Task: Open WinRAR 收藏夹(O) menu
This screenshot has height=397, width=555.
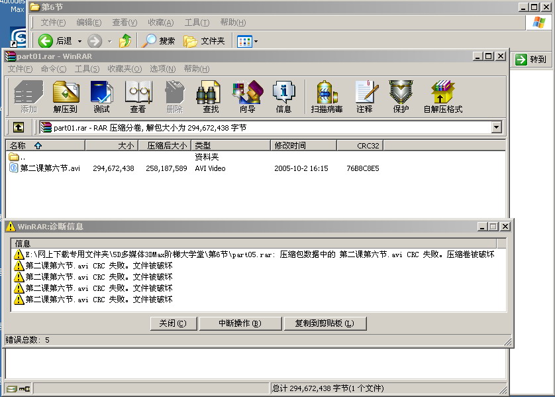Action: (x=125, y=69)
